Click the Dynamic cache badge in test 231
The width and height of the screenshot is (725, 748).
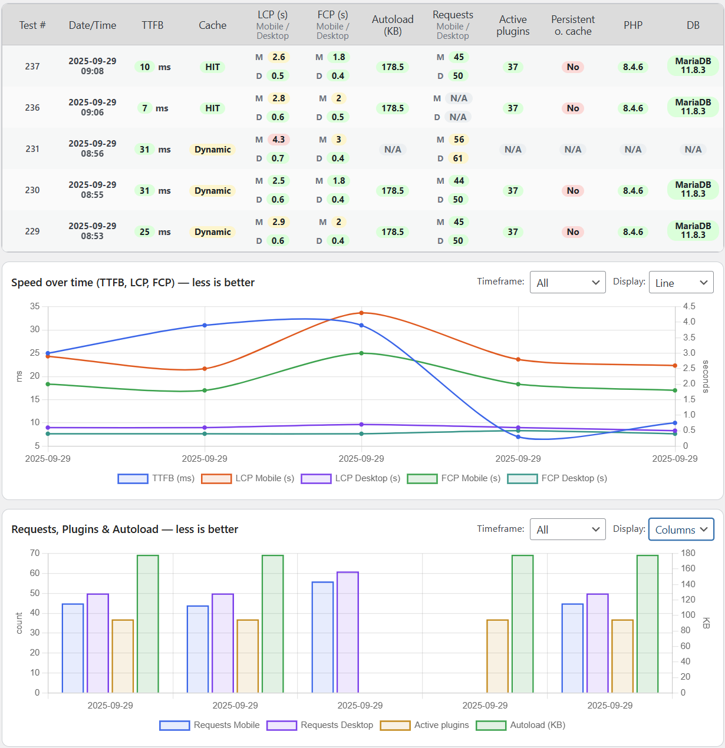[213, 150]
